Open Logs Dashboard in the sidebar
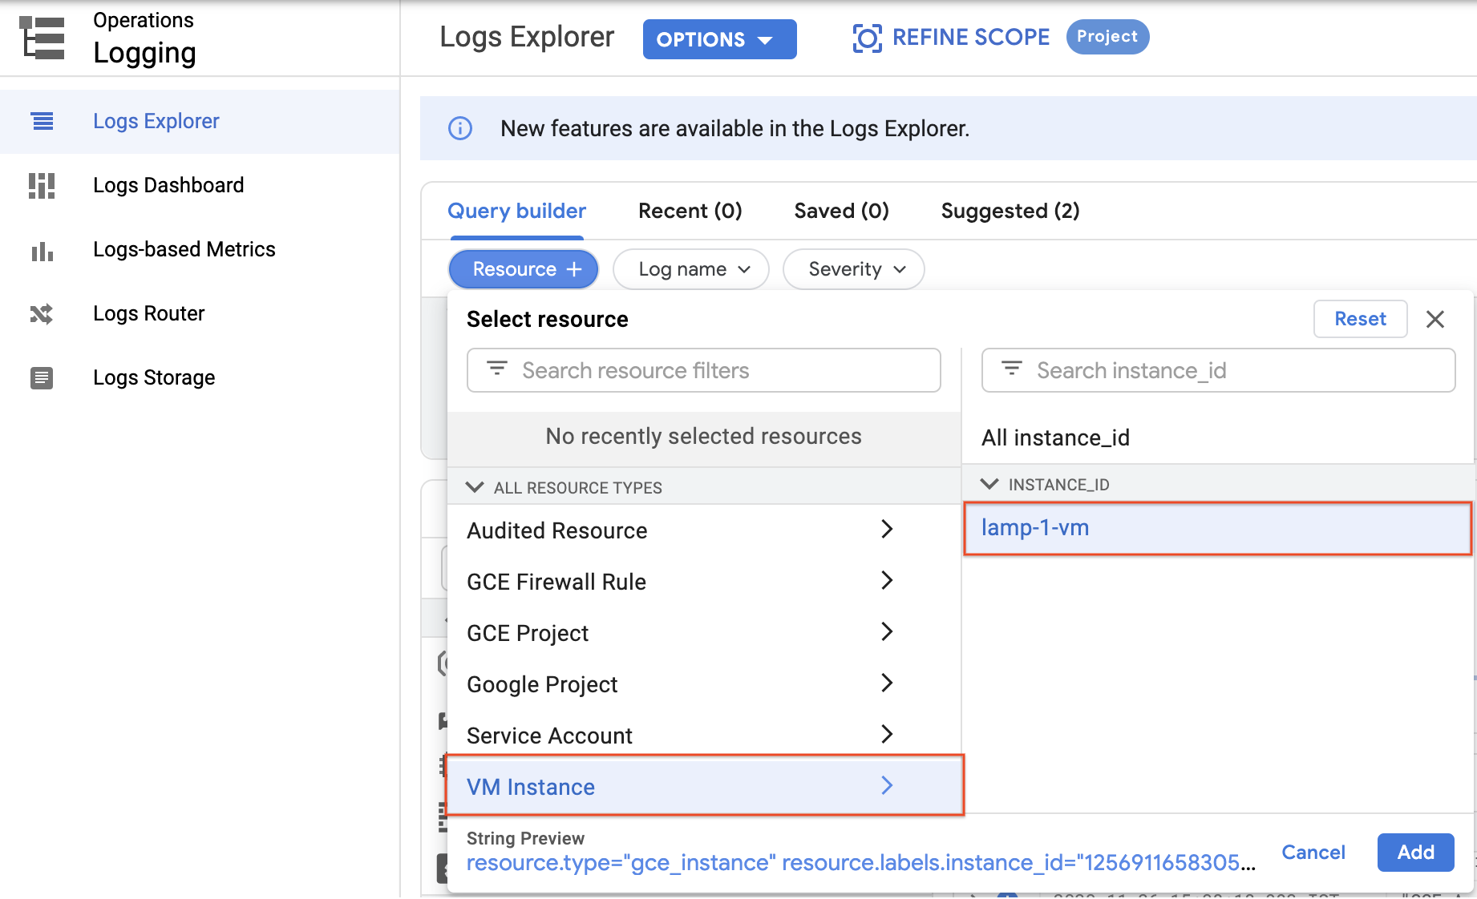Viewport: 1477px width, 899px height. click(x=200, y=185)
